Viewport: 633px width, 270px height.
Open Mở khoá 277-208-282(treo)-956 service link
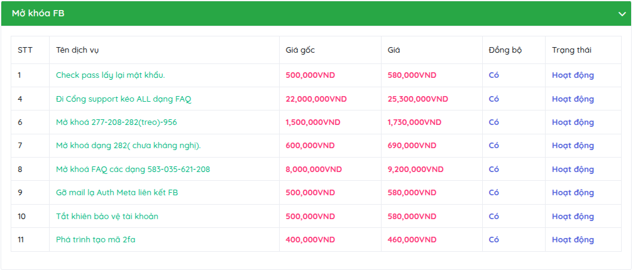[x=116, y=122]
